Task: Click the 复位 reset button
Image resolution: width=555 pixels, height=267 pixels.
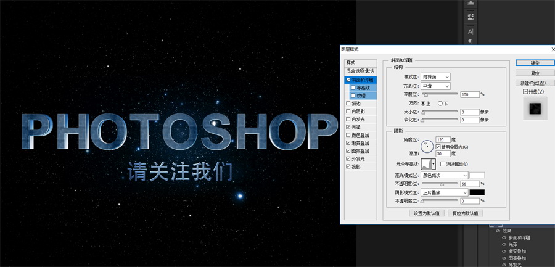Action: coord(535,73)
